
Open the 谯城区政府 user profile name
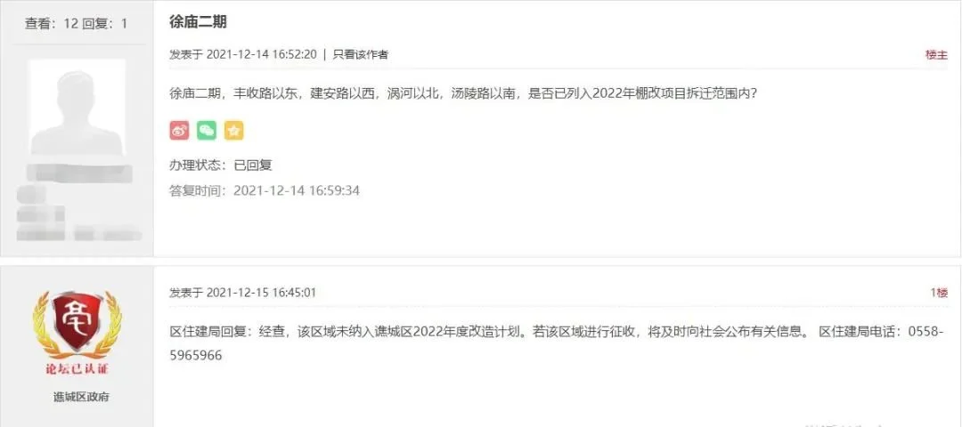click(81, 397)
